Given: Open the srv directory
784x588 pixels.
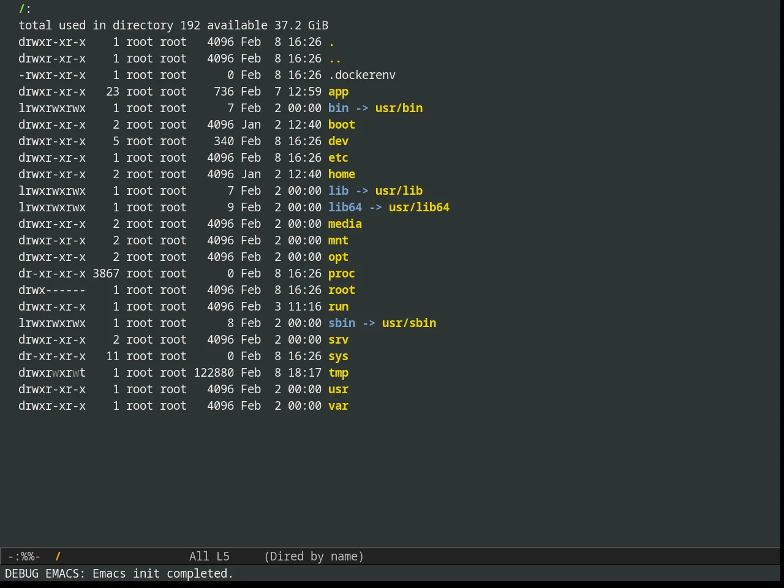Looking at the screenshot, I should (338, 340).
